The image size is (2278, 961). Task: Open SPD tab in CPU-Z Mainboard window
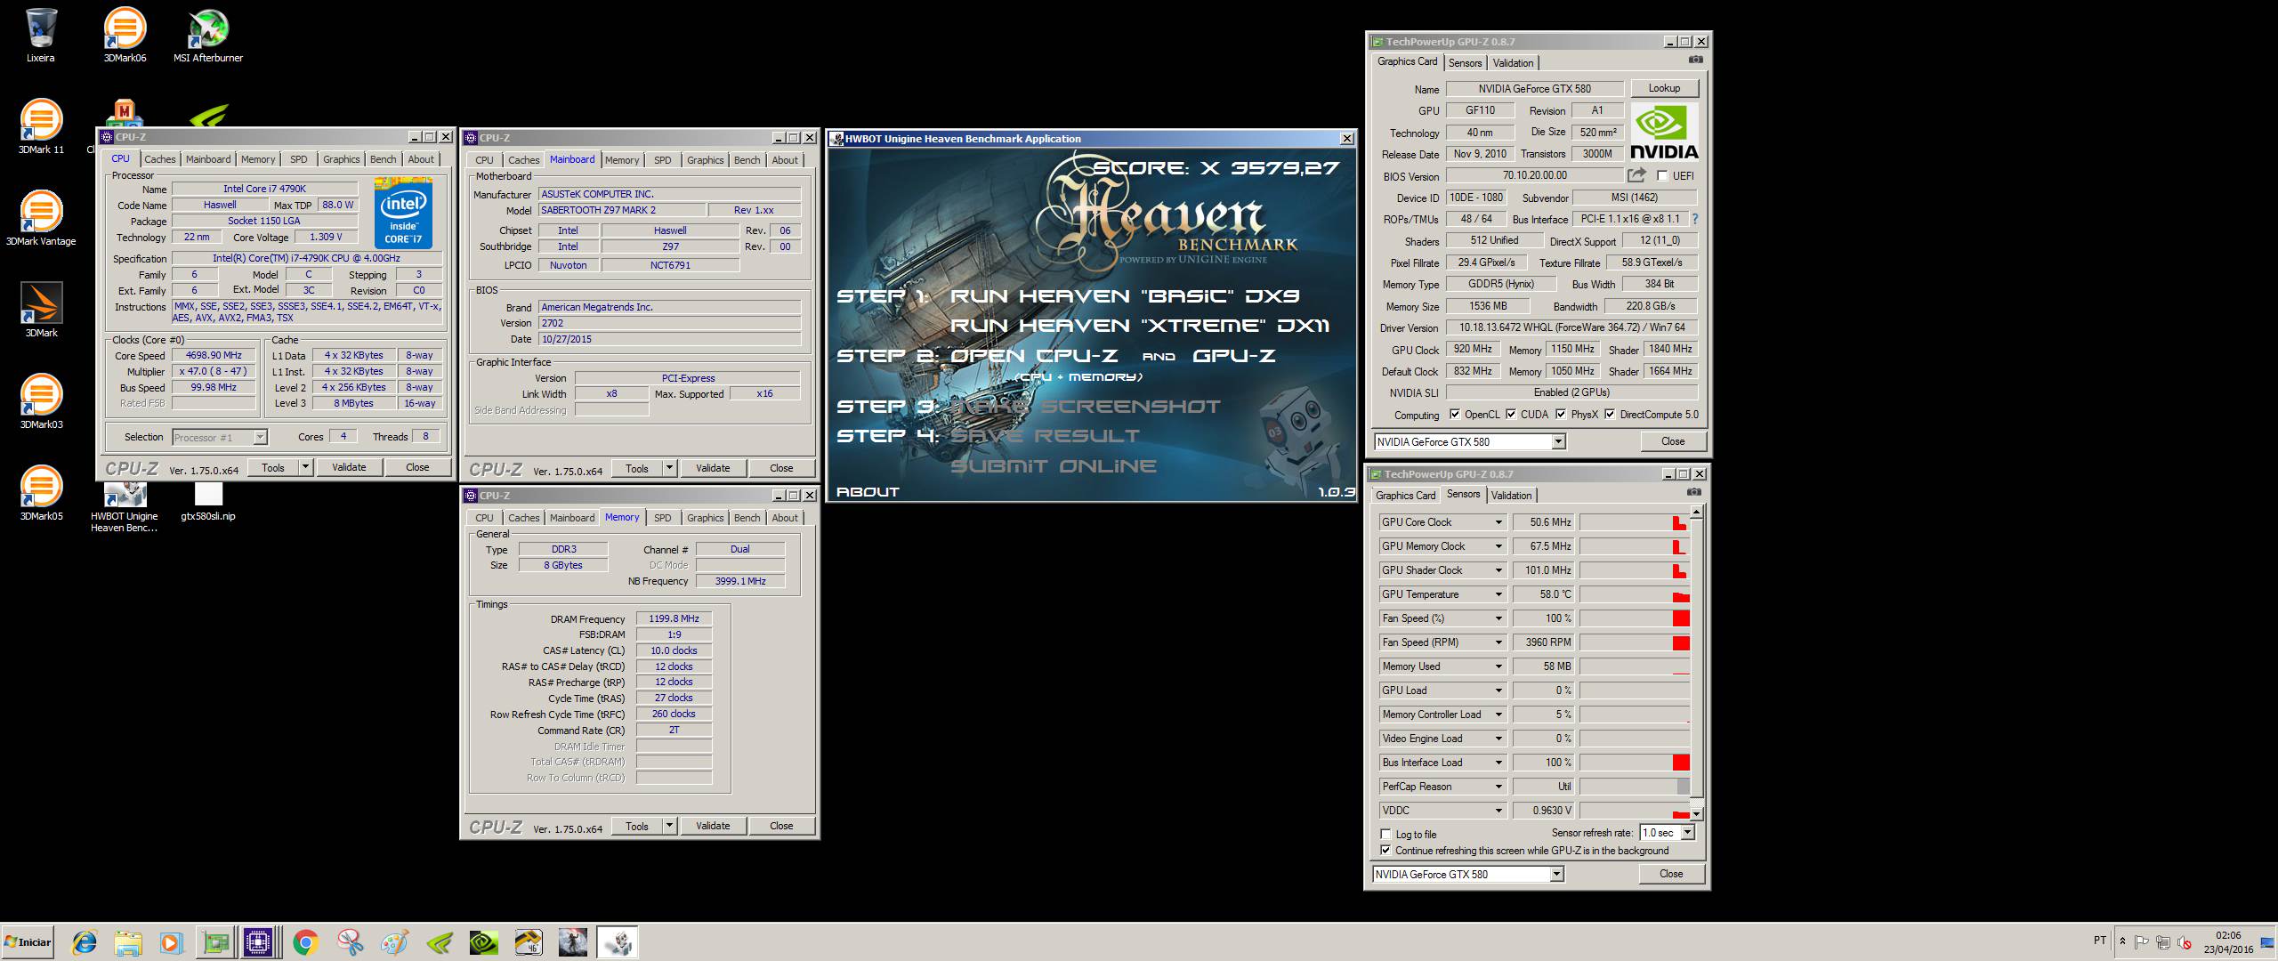(663, 160)
